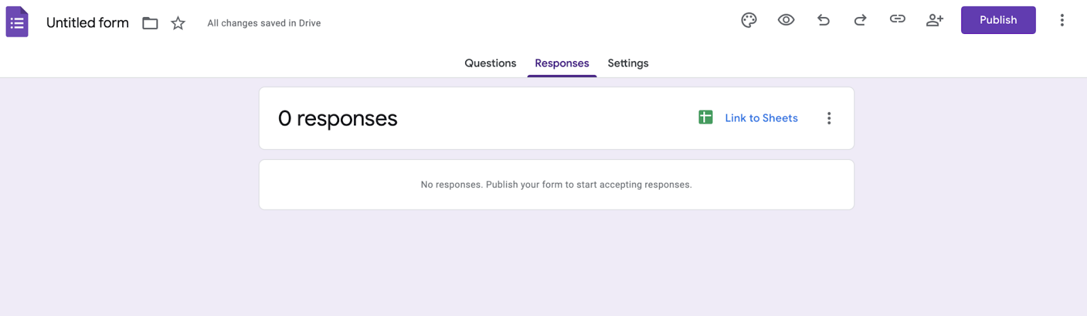Expand the responses card options menu
1087x316 pixels.
(x=829, y=118)
